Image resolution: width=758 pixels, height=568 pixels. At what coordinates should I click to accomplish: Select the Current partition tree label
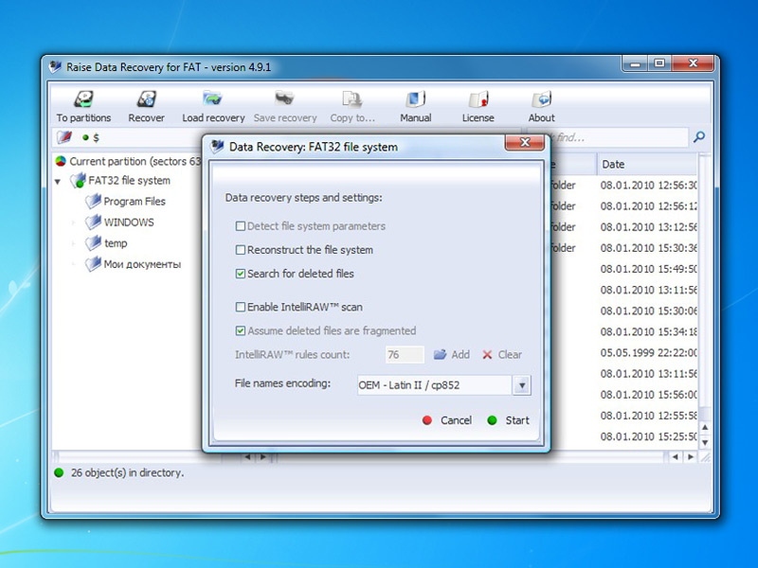[x=135, y=161]
